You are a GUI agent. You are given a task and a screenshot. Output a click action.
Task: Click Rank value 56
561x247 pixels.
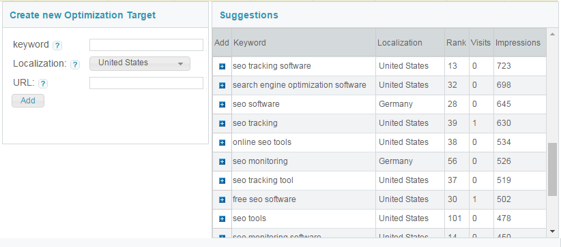coord(452,161)
